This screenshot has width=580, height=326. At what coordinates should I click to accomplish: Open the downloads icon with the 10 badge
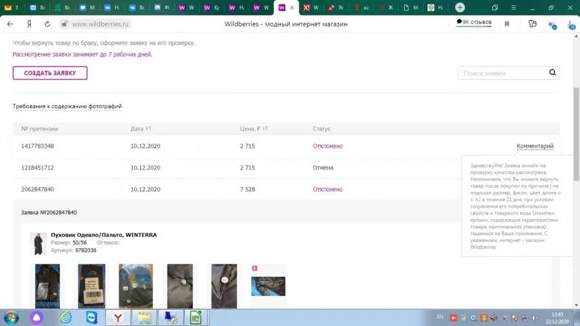[571, 24]
